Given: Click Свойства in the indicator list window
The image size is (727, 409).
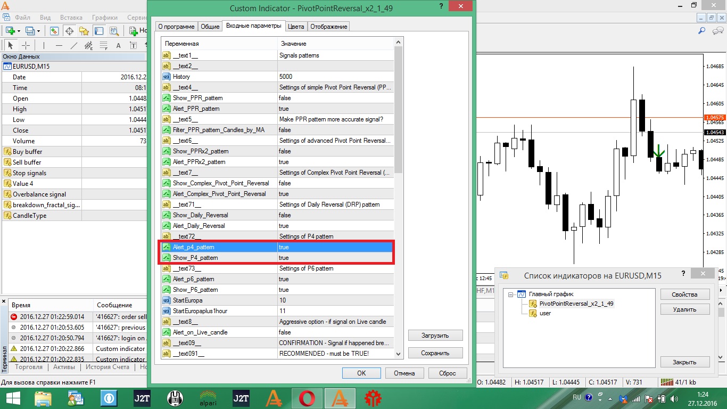Looking at the screenshot, I should coord(685,295).
